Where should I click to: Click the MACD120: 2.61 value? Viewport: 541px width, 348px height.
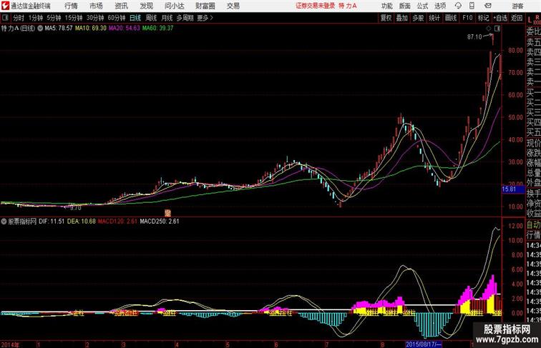117,222
